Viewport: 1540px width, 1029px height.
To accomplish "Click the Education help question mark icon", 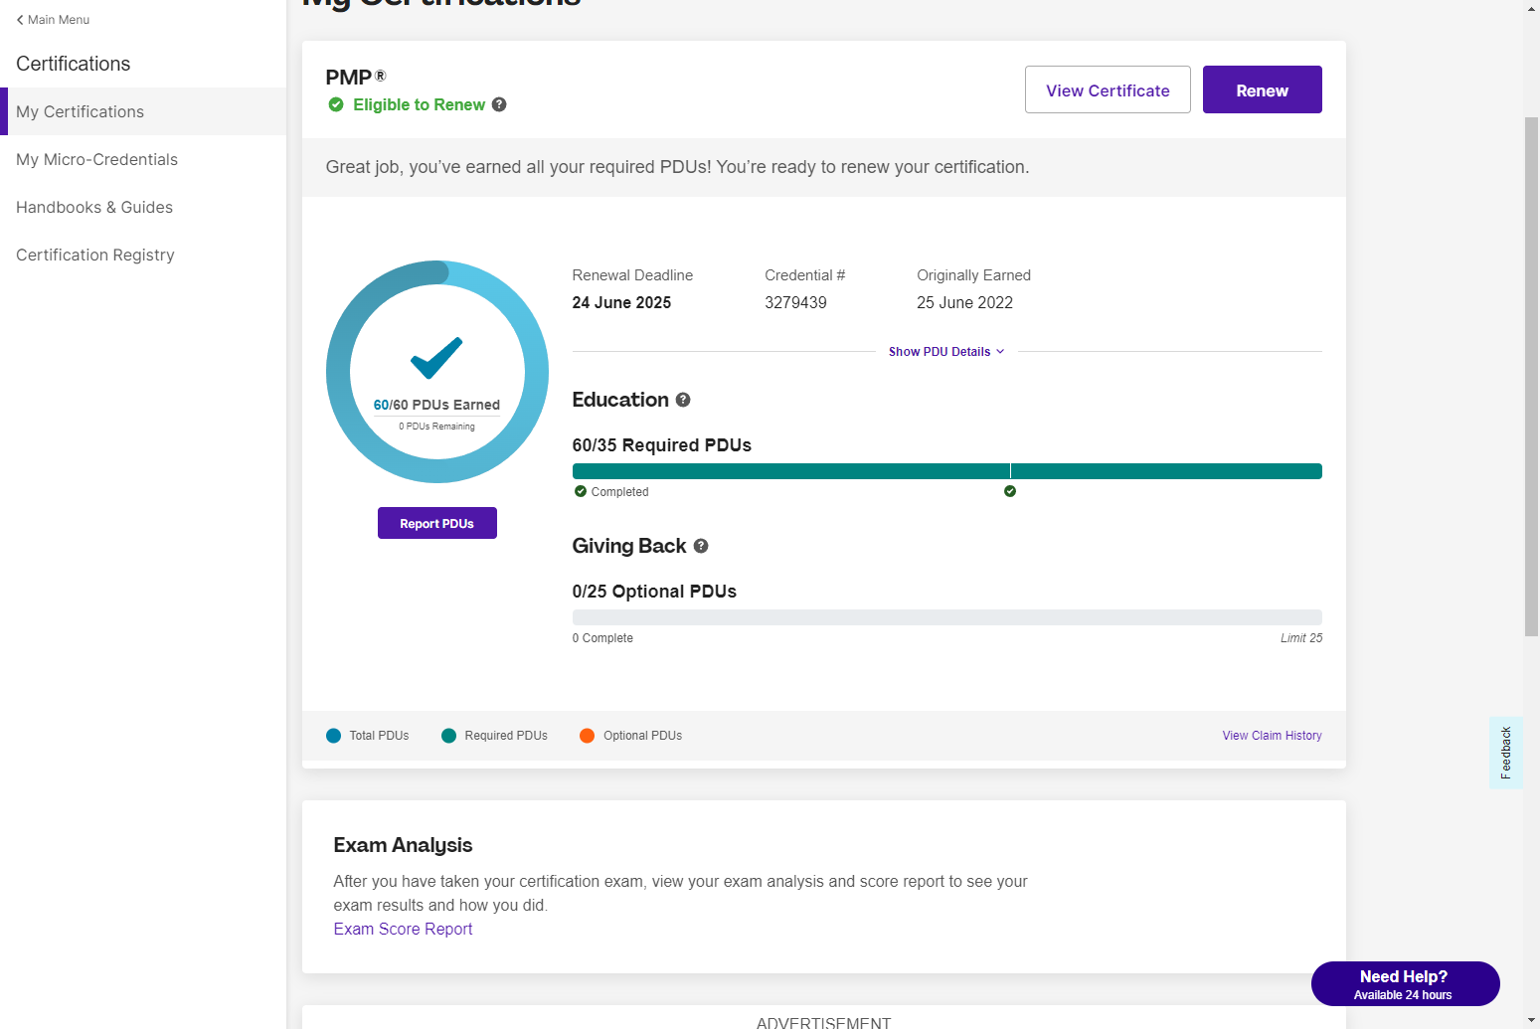I will point(683,400).
